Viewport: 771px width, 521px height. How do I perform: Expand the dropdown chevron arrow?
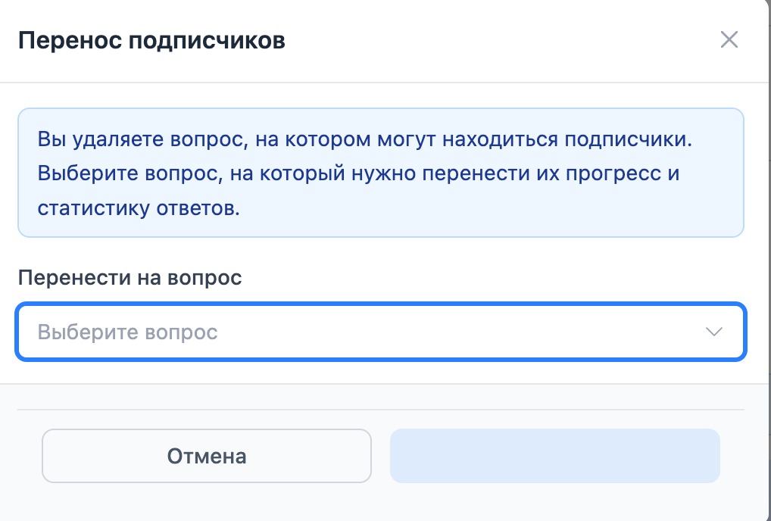pos(713,332)
